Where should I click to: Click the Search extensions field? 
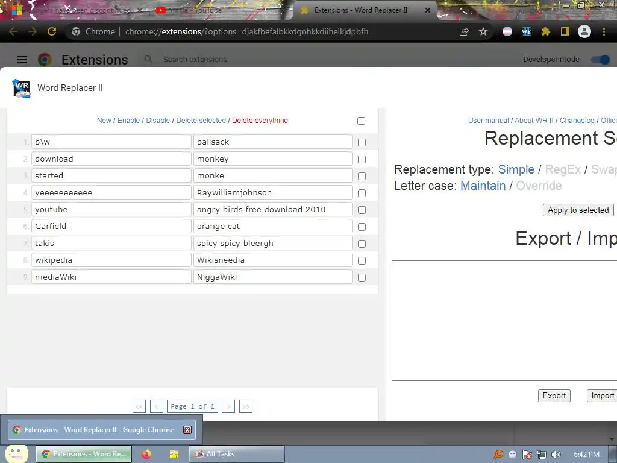point(195,60)
